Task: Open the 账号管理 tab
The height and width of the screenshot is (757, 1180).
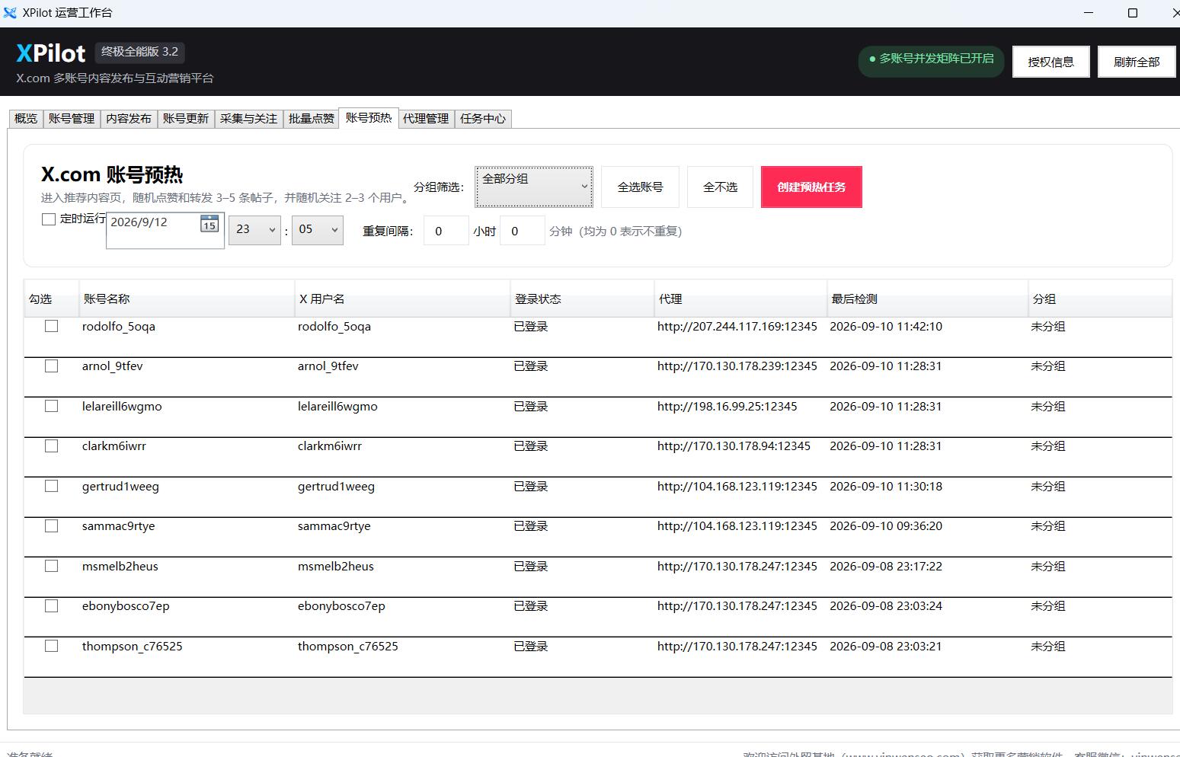Action: (72, 119)
